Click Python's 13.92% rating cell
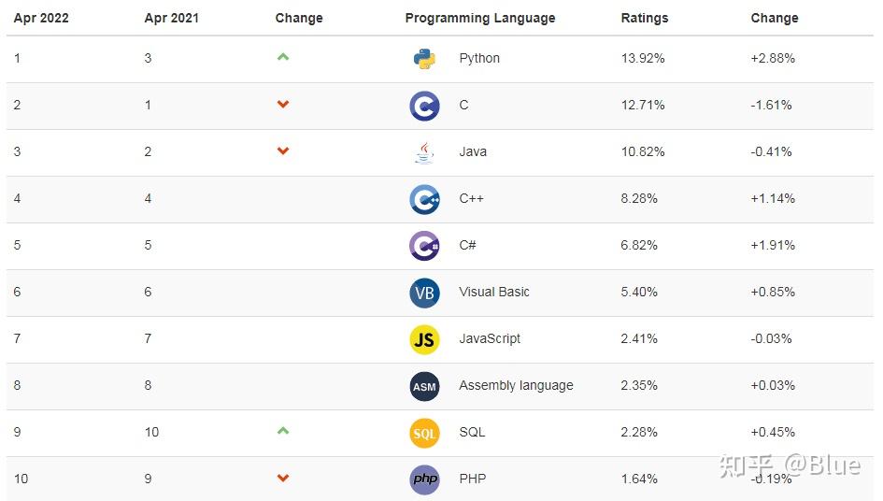883x501 pixels. pos(643,58)
